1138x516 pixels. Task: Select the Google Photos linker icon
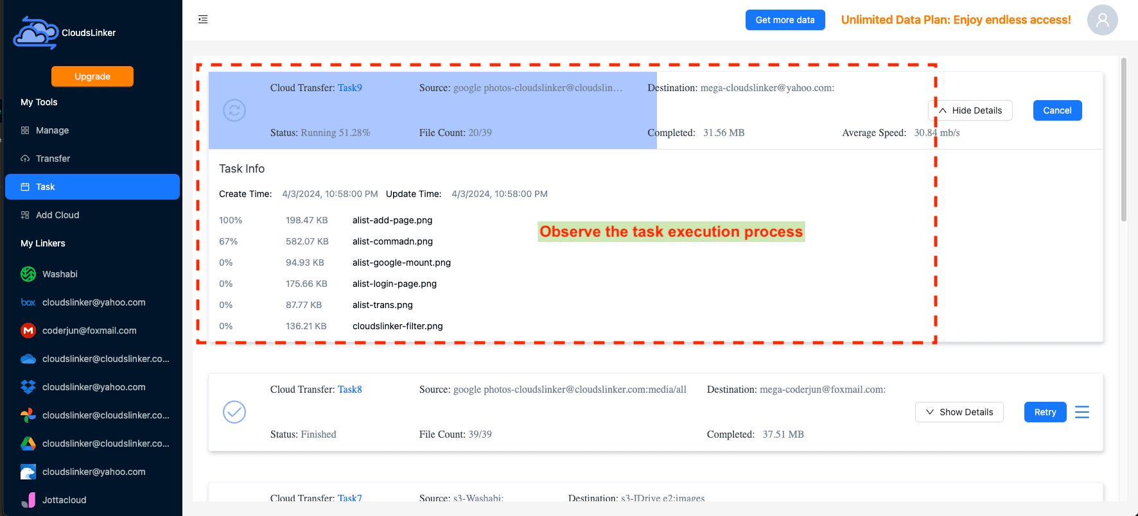[28, 415]
